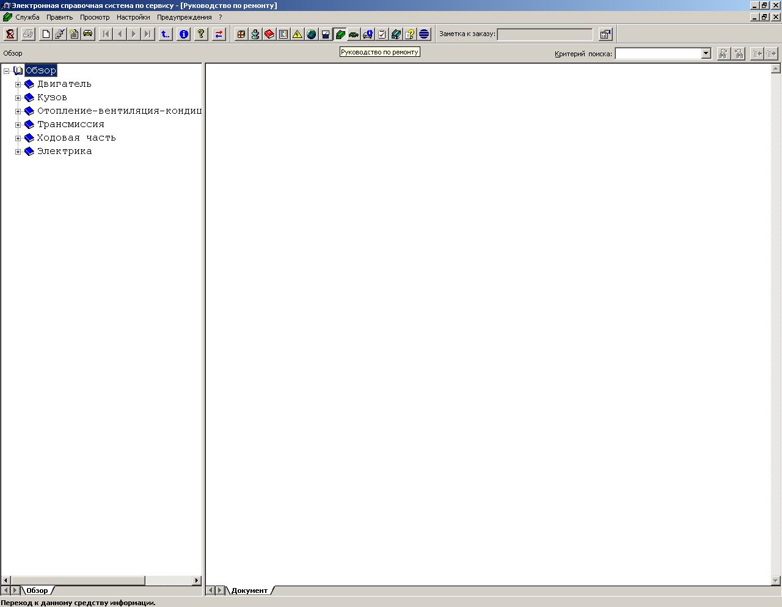
Task: Open the Служба menu
Action: pos(27,17)
